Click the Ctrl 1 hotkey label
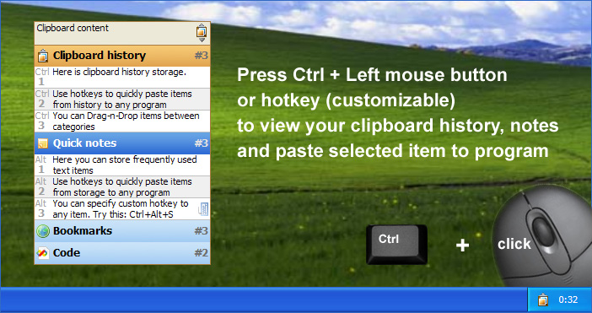Image resolution: width=592 pixels, height=313 pixels. pyautogui.click(x=42, y=77)
